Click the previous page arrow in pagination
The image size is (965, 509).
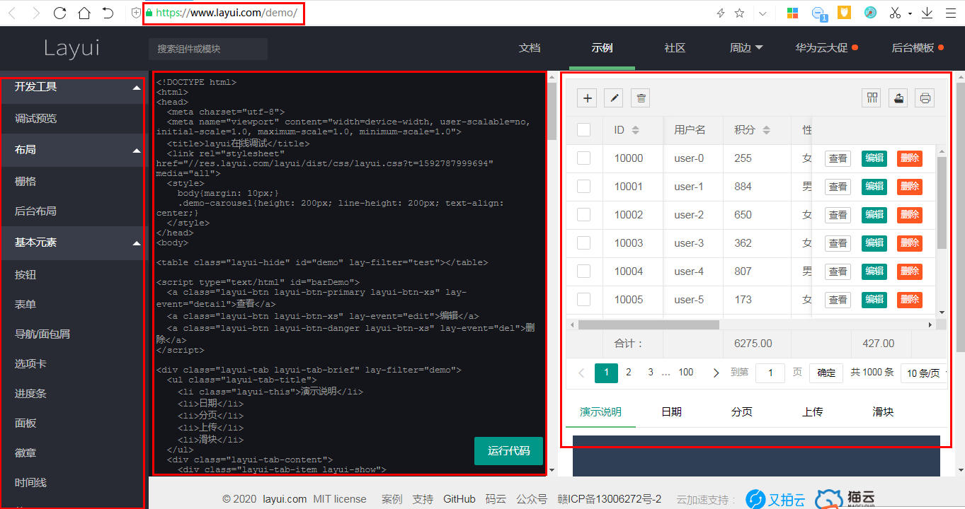(x=582, y=373)
